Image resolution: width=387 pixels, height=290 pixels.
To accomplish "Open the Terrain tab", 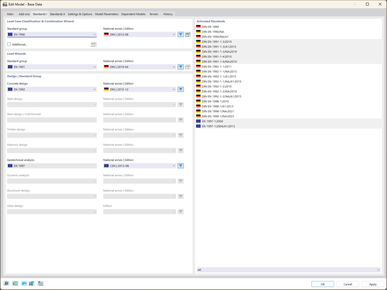I will click(154, 14).
